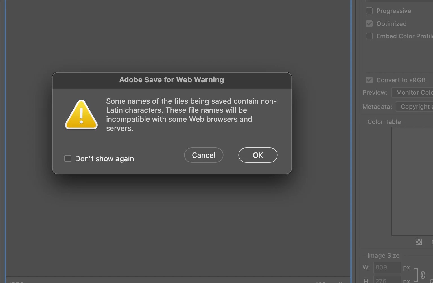Toggle the Optimized checkbox

pyautogui.click(x=369, y=24)
